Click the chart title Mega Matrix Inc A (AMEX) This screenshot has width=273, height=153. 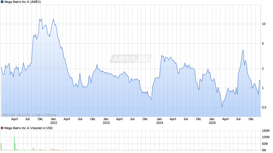point(23,2)
